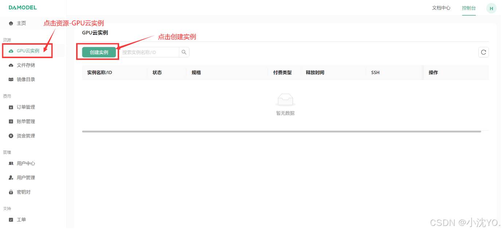Click the 管理 section label
This screenshot has height=231, width=502.
7,153
